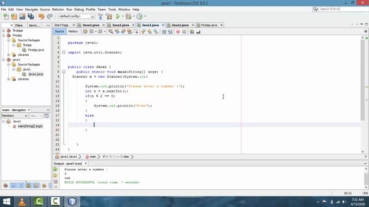This screenshot has height=207, width=369.
Task: Open the Members dropdown in Navigator
Action: [x=14, y=116]
